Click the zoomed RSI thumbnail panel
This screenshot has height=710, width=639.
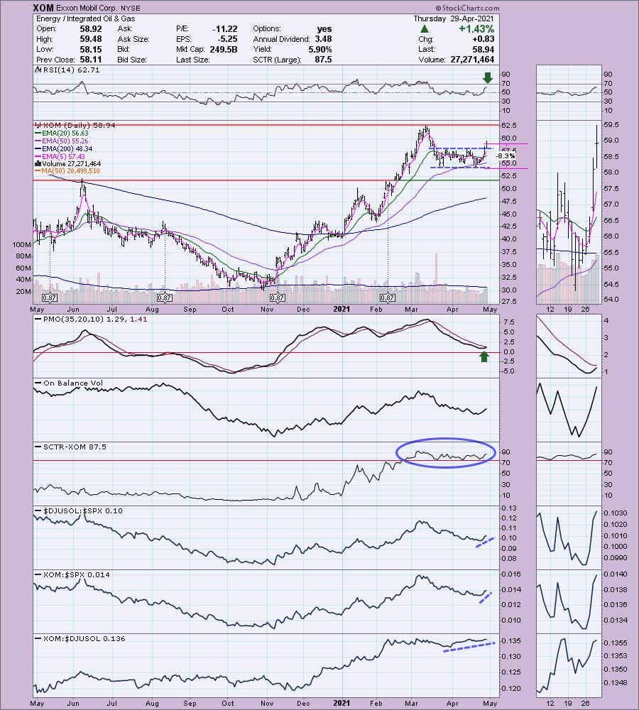pyautogui.click(x=569, y=92)
